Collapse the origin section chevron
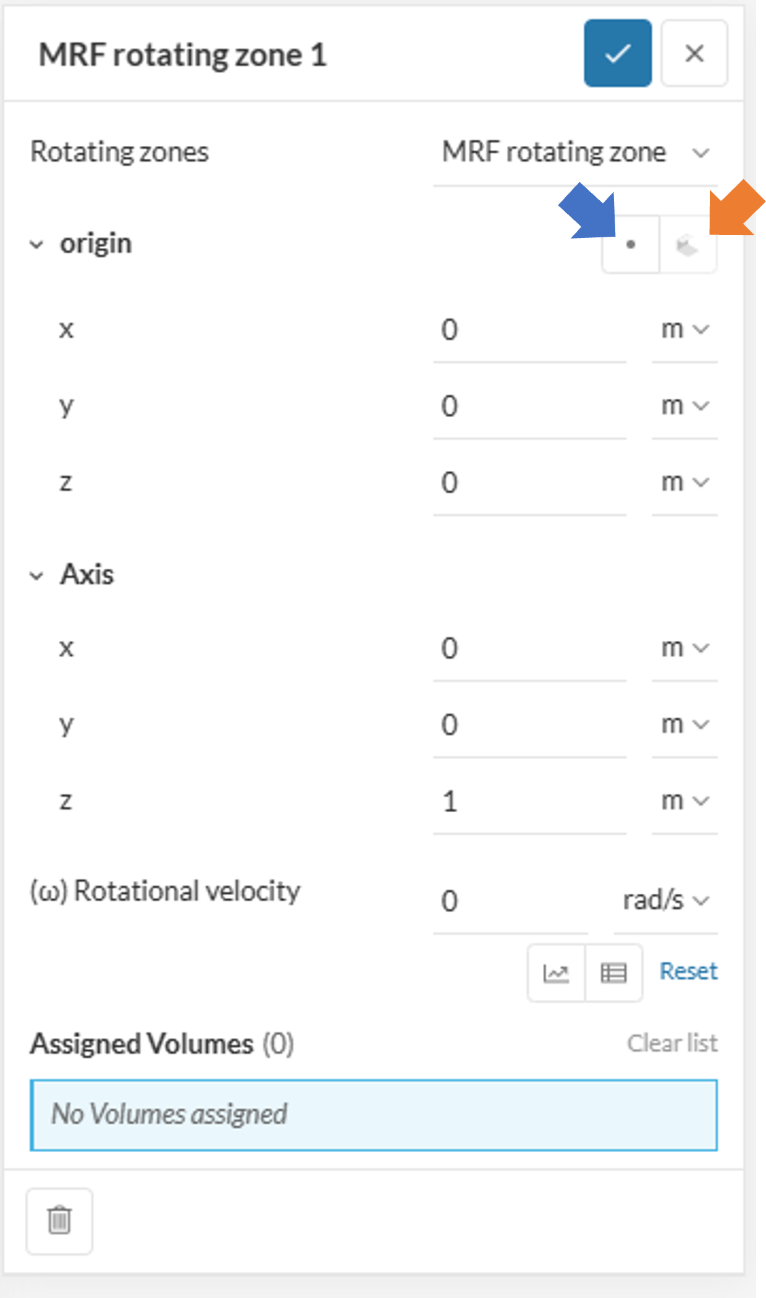Viewport: 766px width, 1298px height. (x=36, y=243)
